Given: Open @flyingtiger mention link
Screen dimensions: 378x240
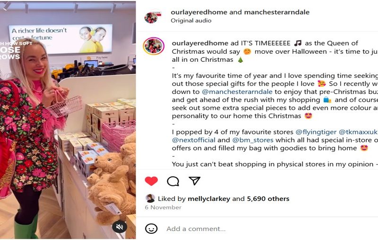Looking at the screenshot, I should click(x=316, y=132).
